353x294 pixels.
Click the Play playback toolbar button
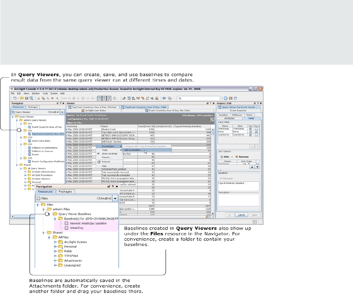pos(79,98)
